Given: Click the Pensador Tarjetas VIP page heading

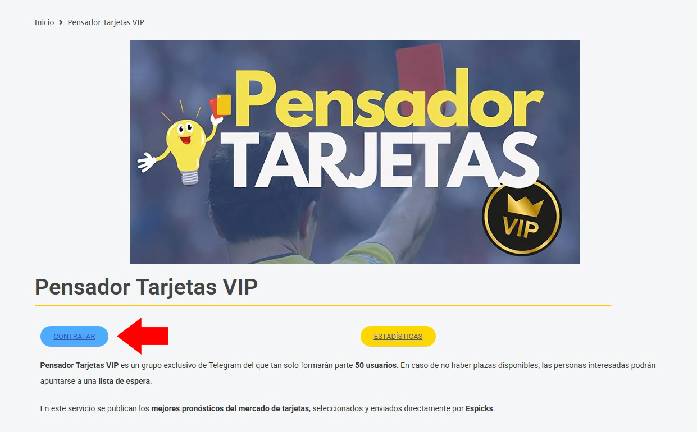Looking at the screenshot, I should pos(146,287).
